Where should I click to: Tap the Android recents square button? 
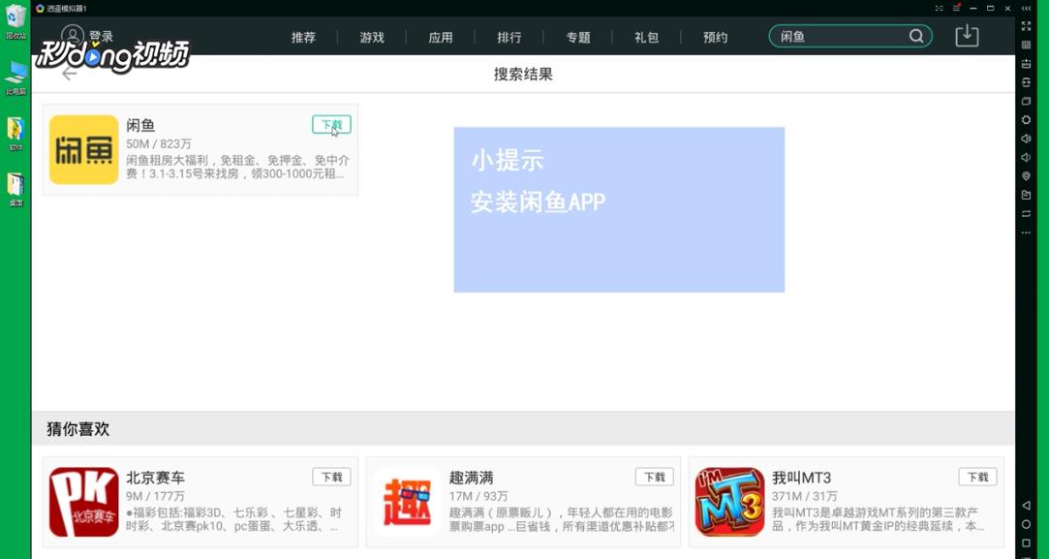tap(1026, 543)
